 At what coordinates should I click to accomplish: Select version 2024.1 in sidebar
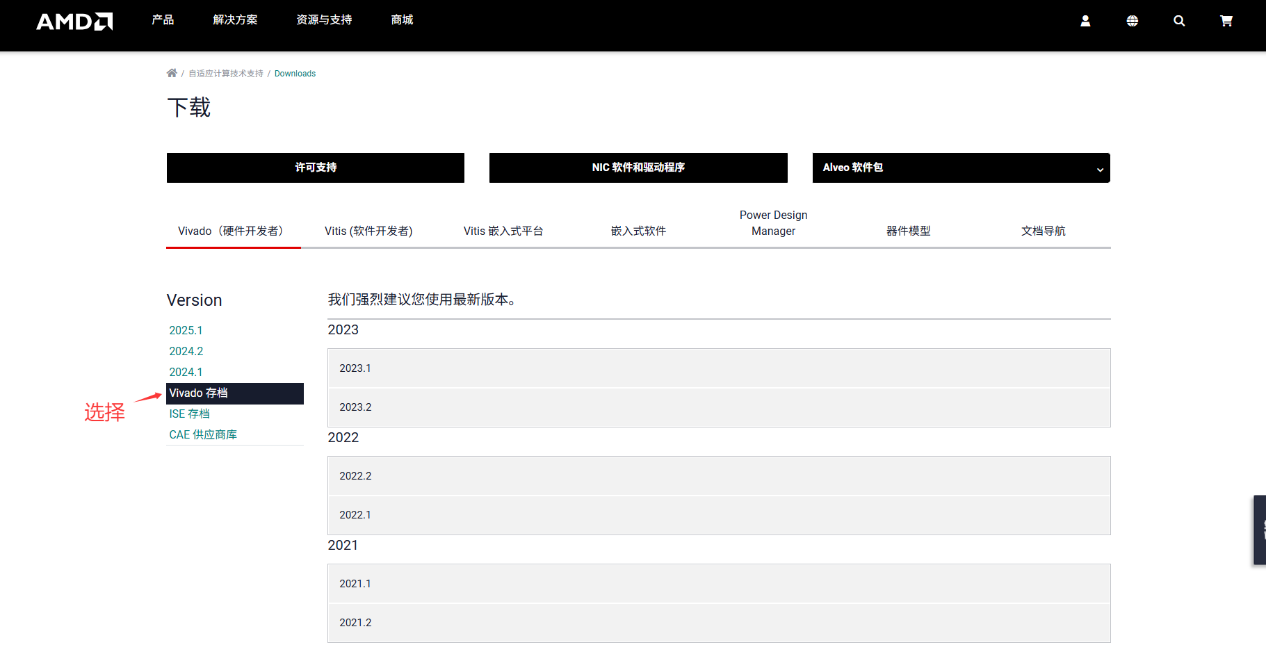(186, 372)
